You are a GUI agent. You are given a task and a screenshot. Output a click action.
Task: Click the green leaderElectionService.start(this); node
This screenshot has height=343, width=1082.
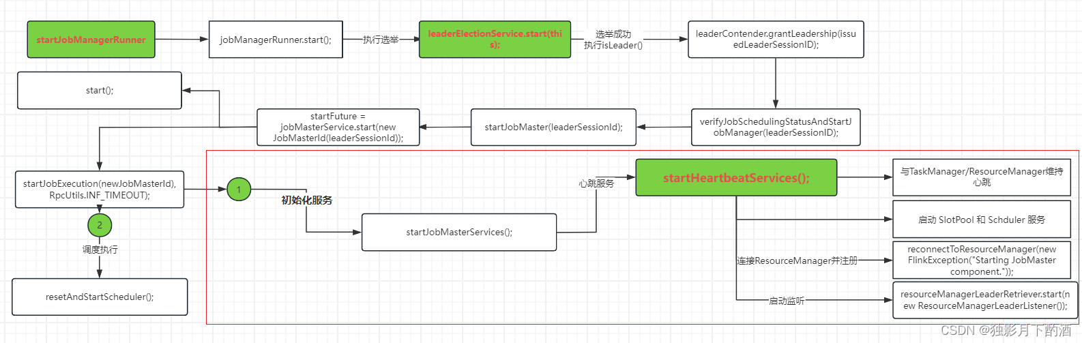pos(495,39)
